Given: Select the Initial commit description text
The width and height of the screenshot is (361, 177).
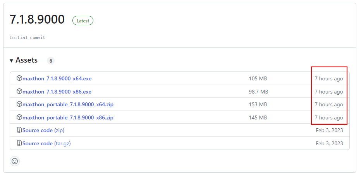Looking at the screenshot, I should click(x=28, y=37).
